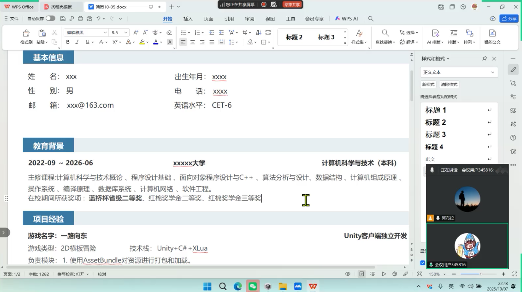Click the 新样式 button
The height and width of the screenshot is (292, 522).
click(x=428, y=84)
